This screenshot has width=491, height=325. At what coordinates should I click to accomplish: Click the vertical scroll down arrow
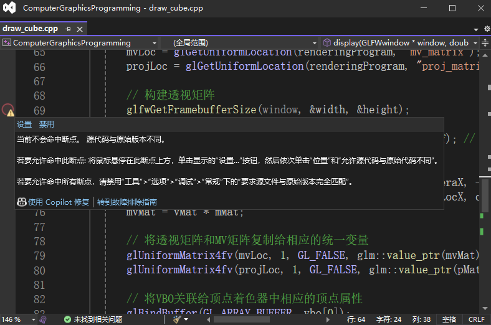485,308
